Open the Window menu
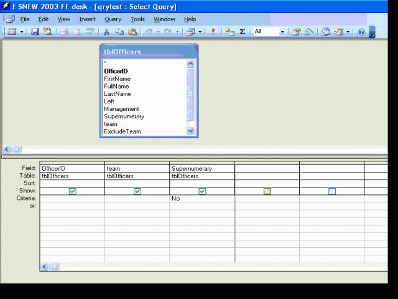 click(164, 19)
